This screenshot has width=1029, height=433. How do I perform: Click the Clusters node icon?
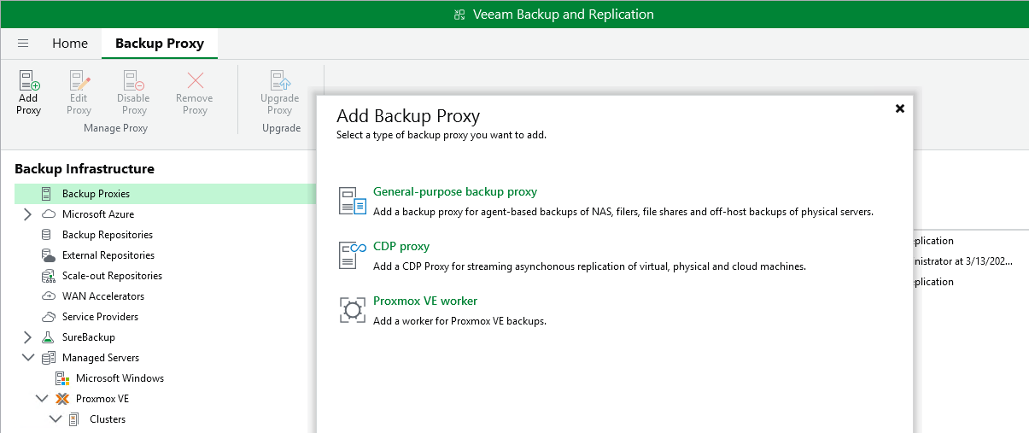tap(74, 419)
